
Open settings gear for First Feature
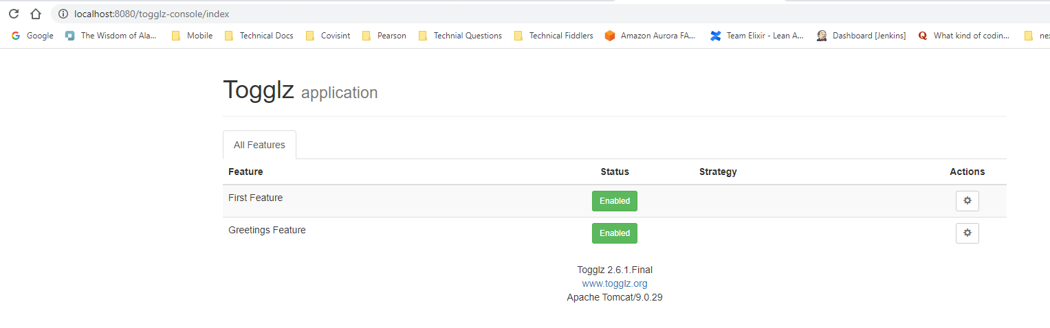pos(967,201)
